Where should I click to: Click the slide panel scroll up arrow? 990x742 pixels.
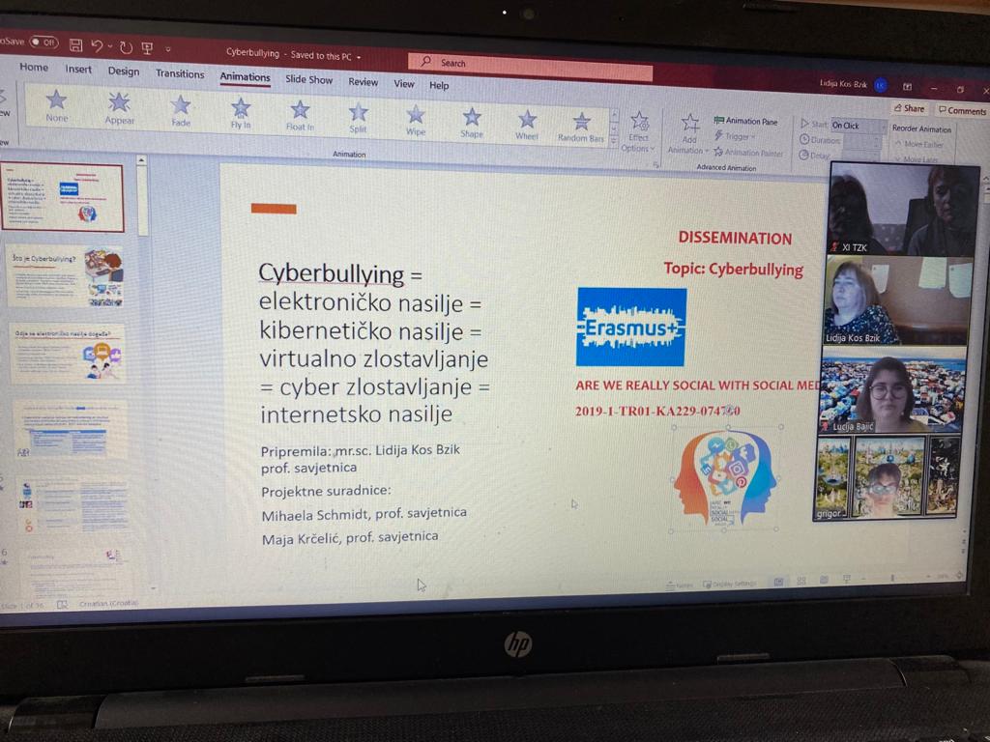pos(141,160)
